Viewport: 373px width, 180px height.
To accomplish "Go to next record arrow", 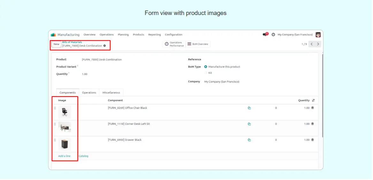I will [318, 44].
